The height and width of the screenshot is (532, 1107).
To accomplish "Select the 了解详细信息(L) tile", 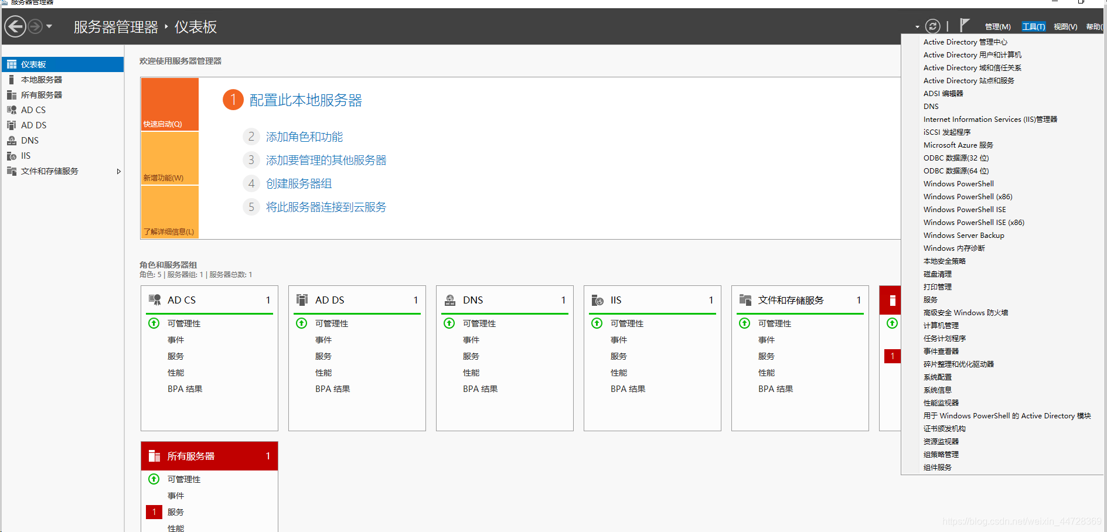I will point(170,212).
